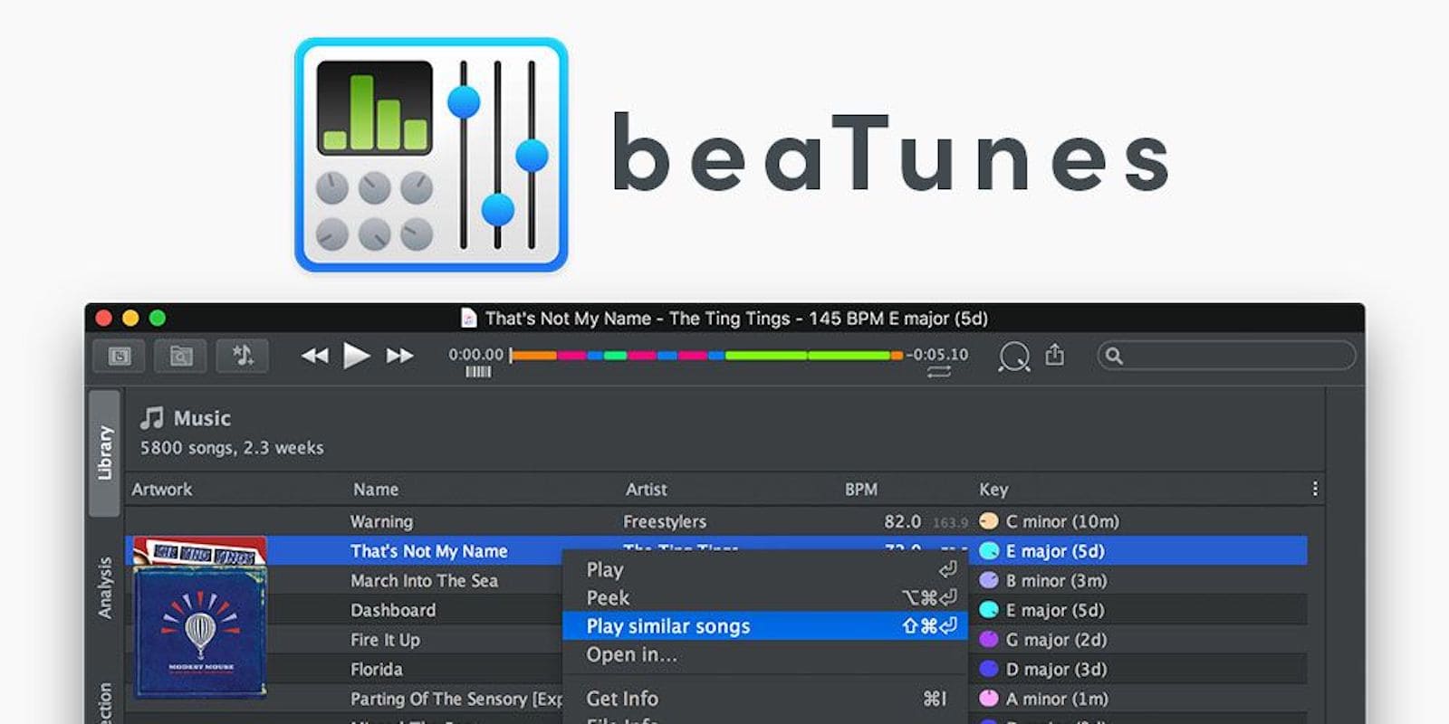Choose Open in… from the context menu
Image resolution: width=1449 pixels, height=724 pixels.
click(x=765, y=654)
